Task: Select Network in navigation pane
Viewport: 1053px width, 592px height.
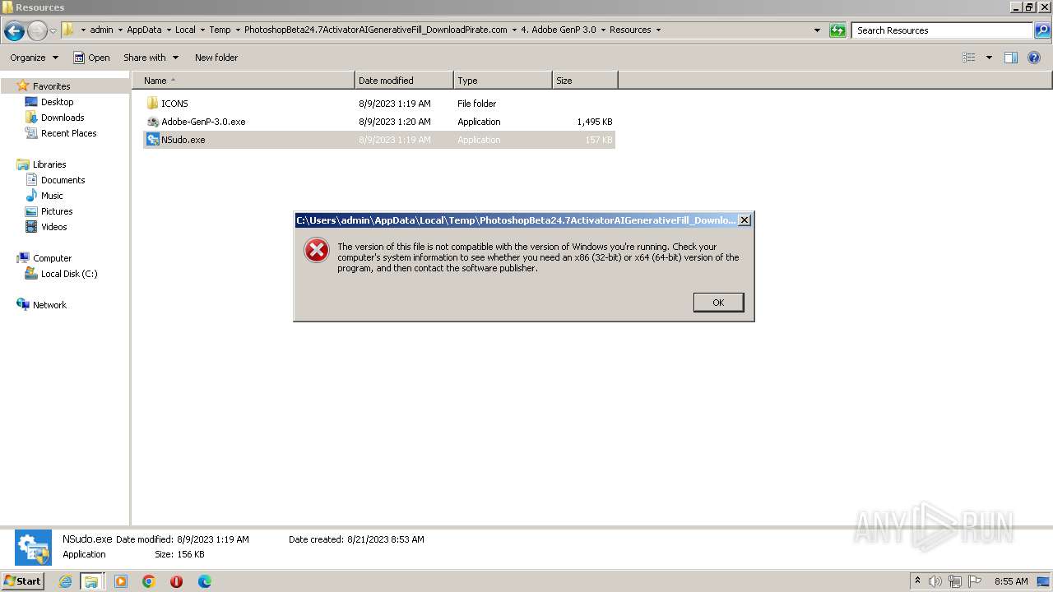Action: 49,305
